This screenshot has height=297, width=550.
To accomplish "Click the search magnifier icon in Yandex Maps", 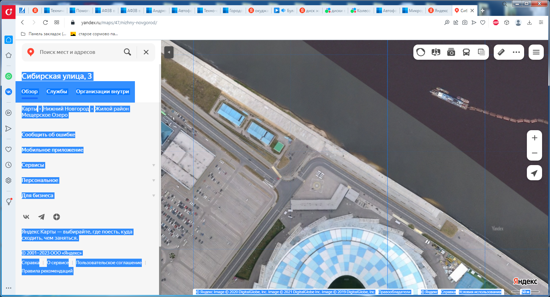I will 127,52.
